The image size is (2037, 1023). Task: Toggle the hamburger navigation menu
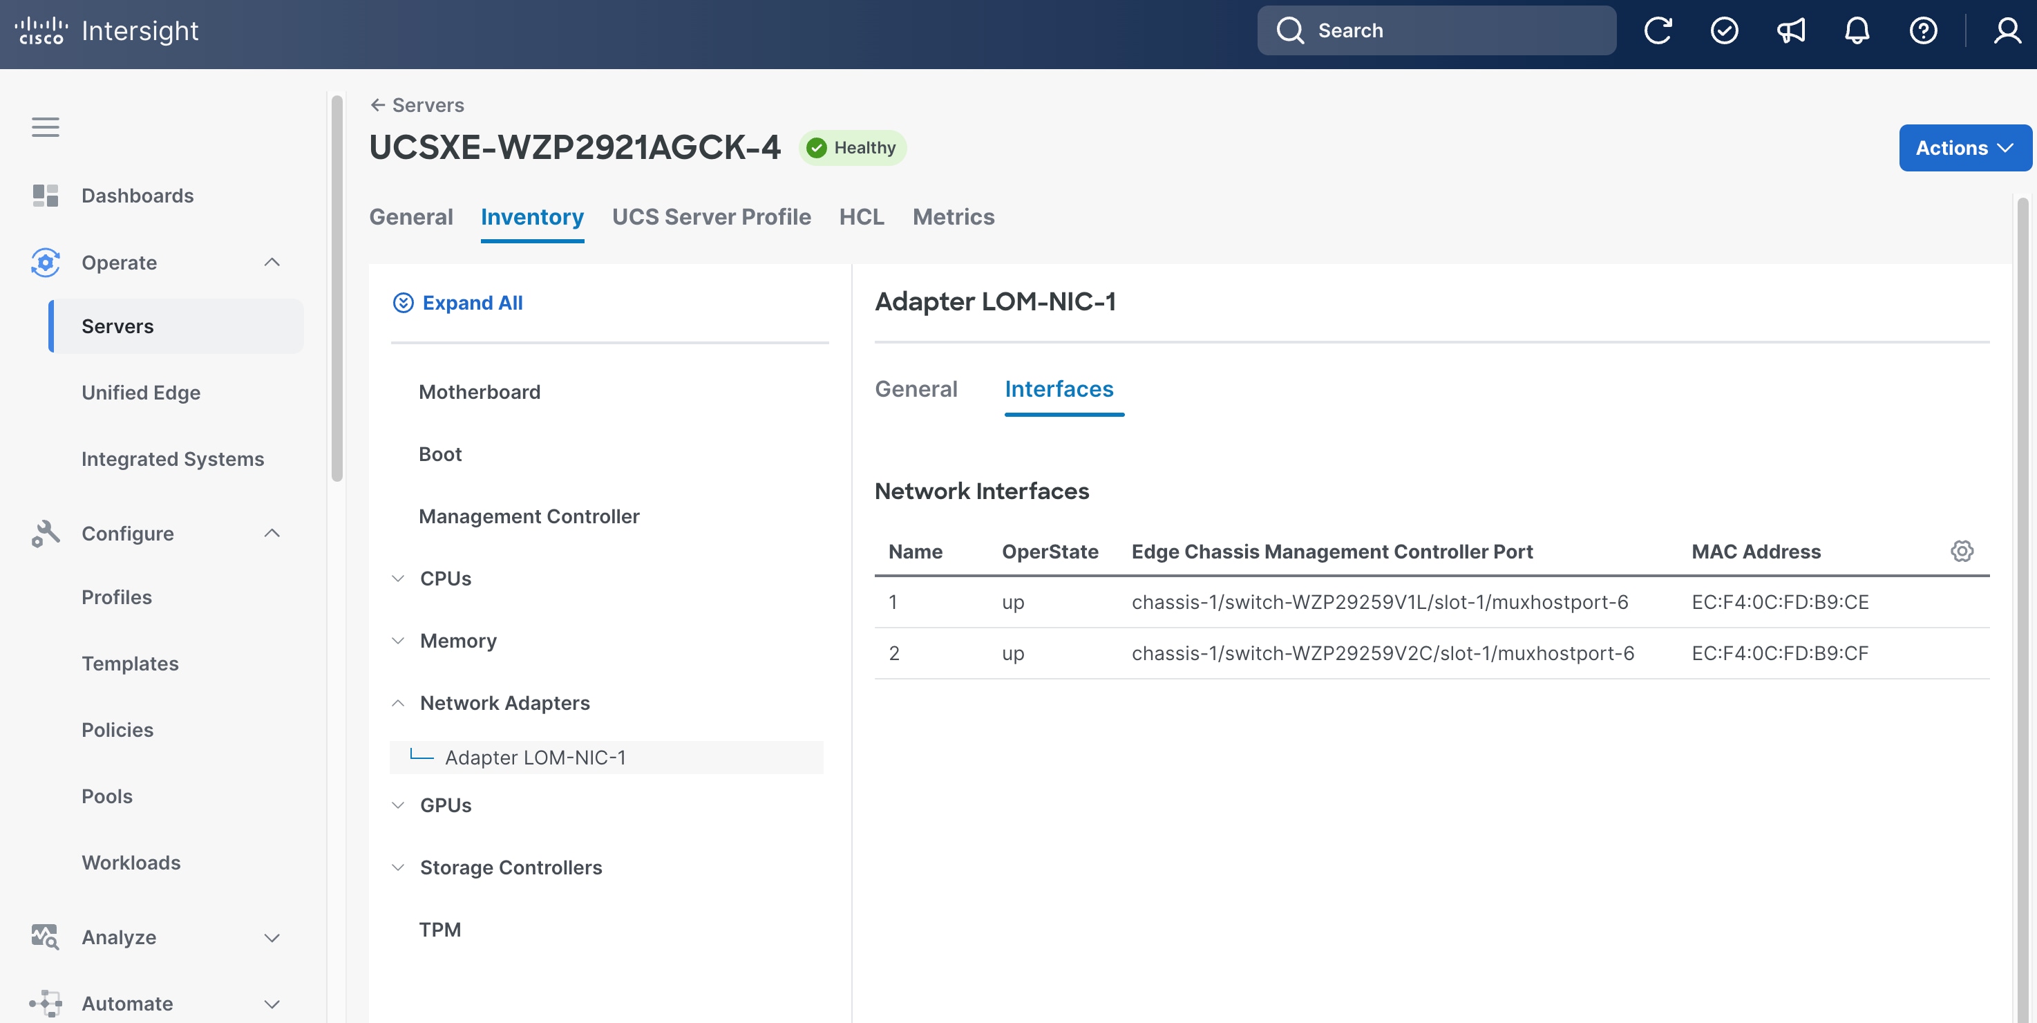pyautogui.click(x=45, y=126)
